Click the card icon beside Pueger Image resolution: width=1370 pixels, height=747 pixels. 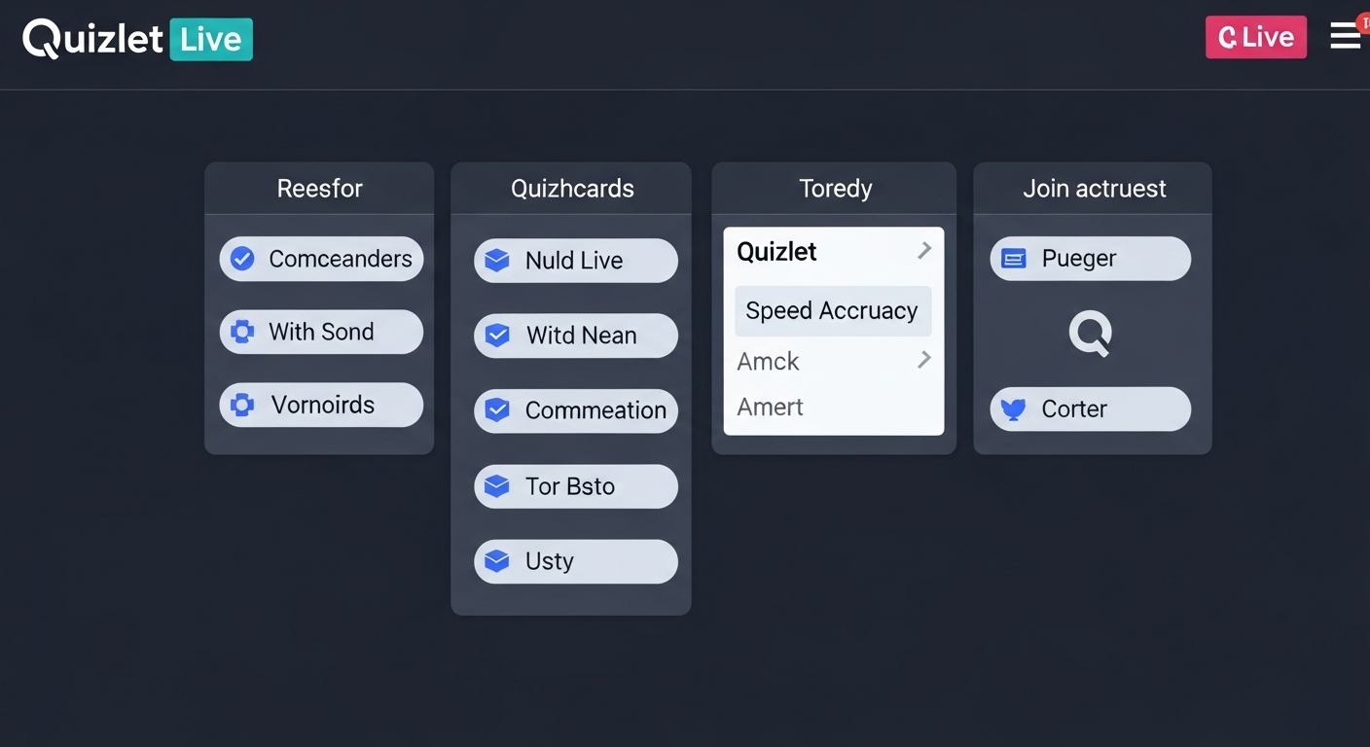coord(1013,258)
